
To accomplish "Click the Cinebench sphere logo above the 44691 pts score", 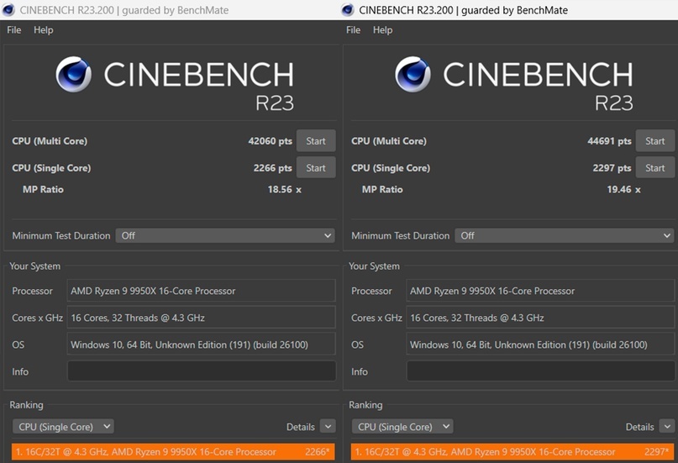I will [413, 75].
